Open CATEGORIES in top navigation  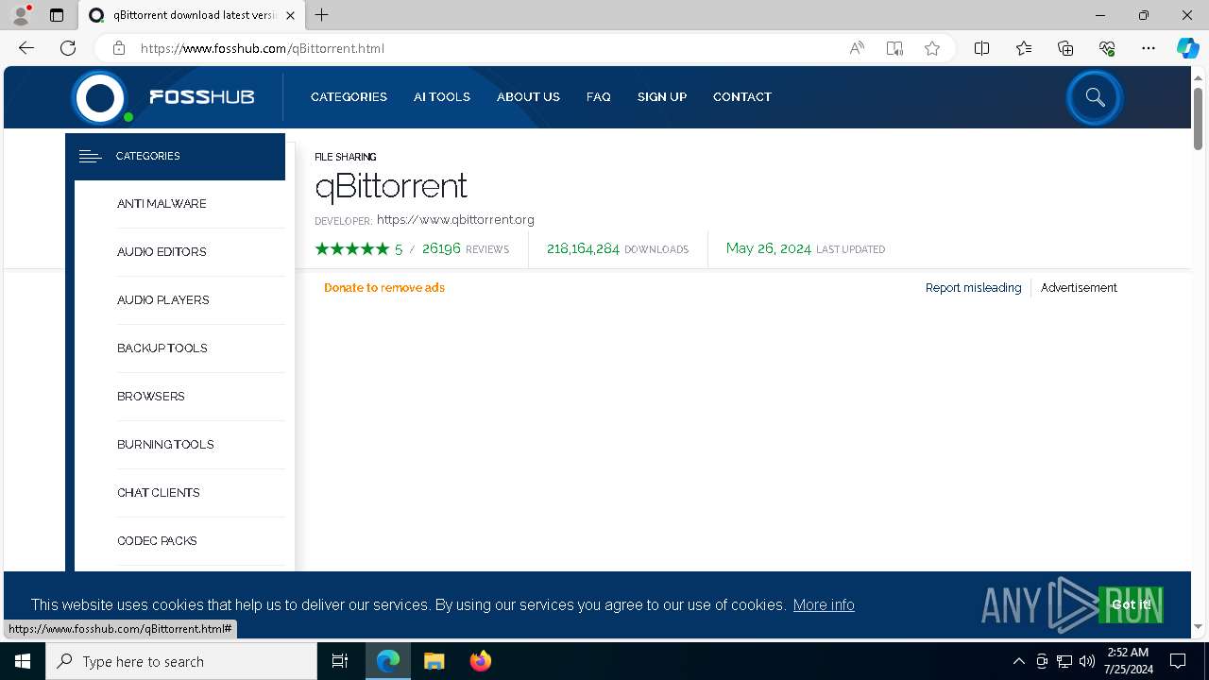pos(349,97)
